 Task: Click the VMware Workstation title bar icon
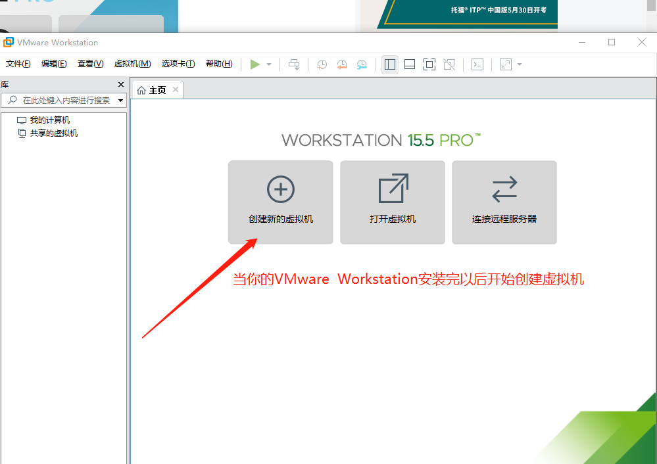click(x=9, y=42)
